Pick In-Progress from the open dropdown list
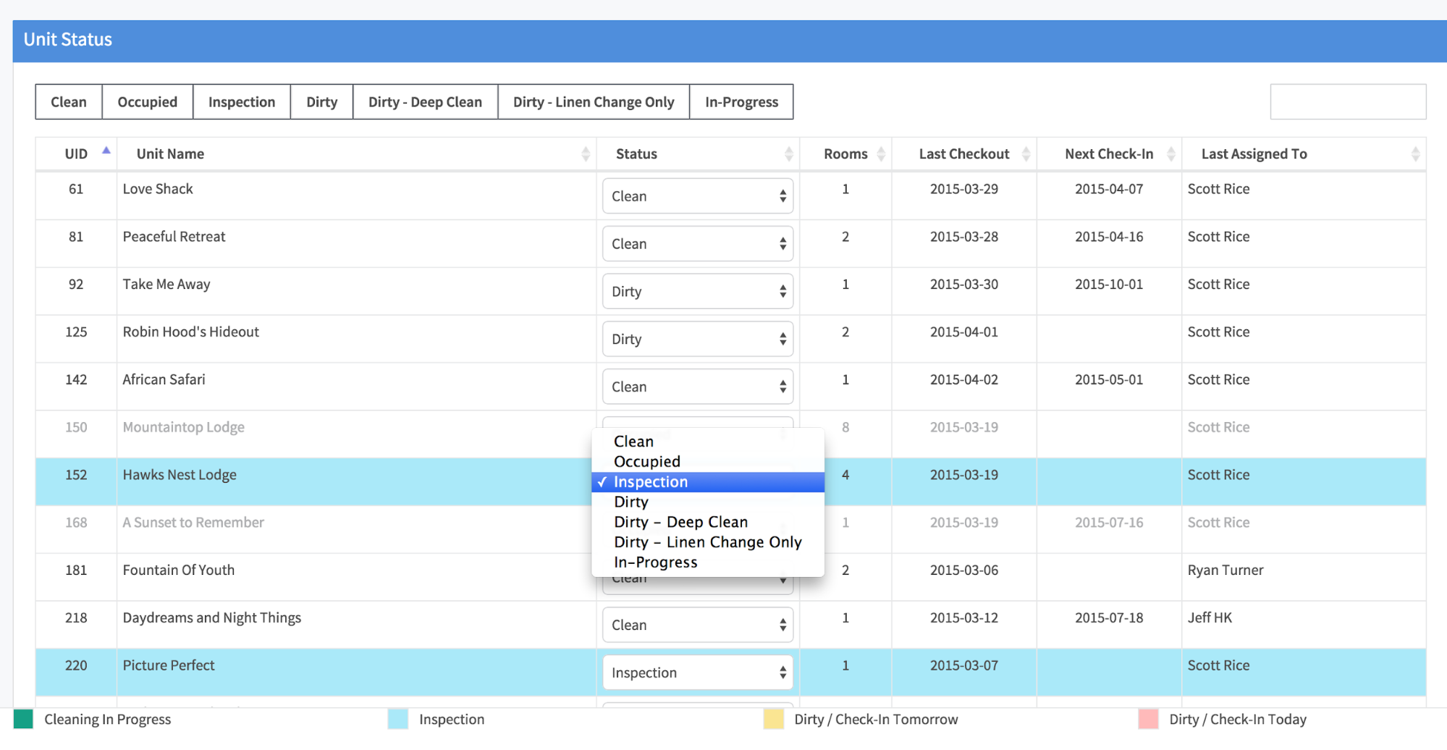Screen dimensions: 1447x750 pyautogui.click(x=655, y=562)
